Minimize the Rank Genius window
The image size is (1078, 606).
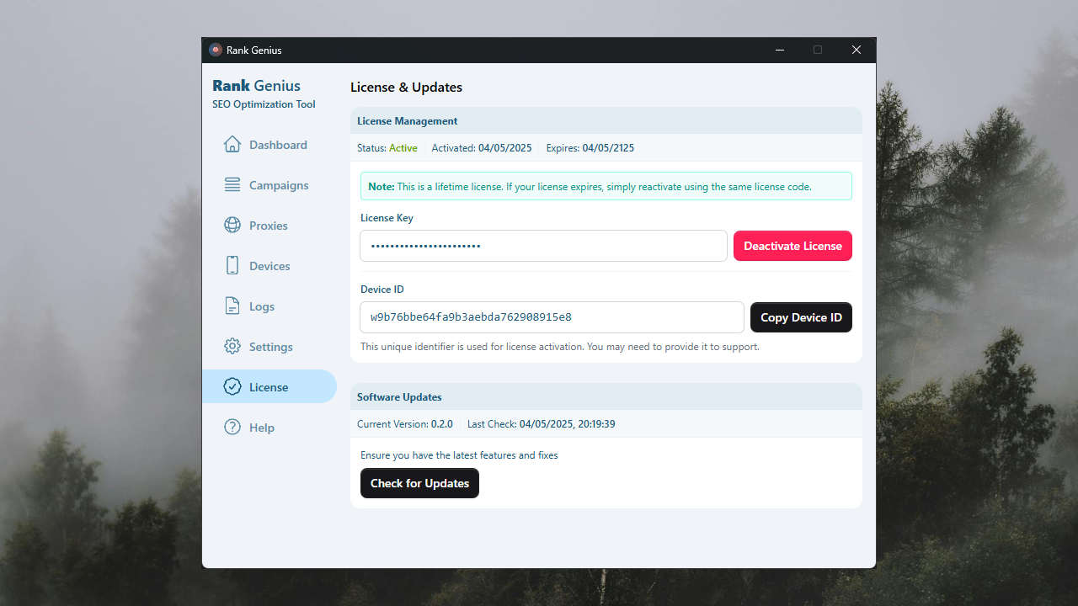(x=779, y=50)
